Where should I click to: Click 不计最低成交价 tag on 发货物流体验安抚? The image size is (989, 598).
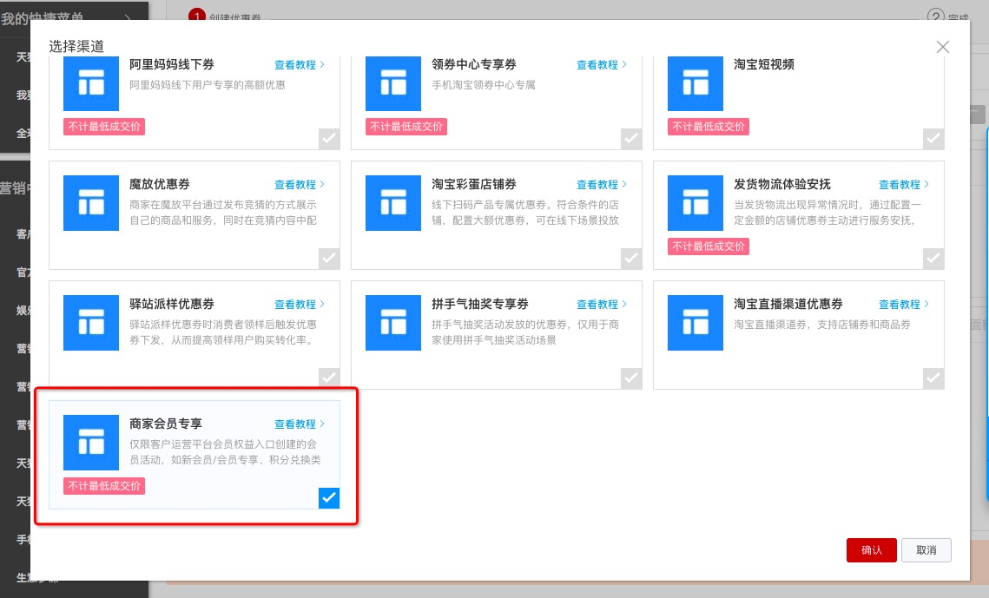pyautogui.click(x=709, y=246)
